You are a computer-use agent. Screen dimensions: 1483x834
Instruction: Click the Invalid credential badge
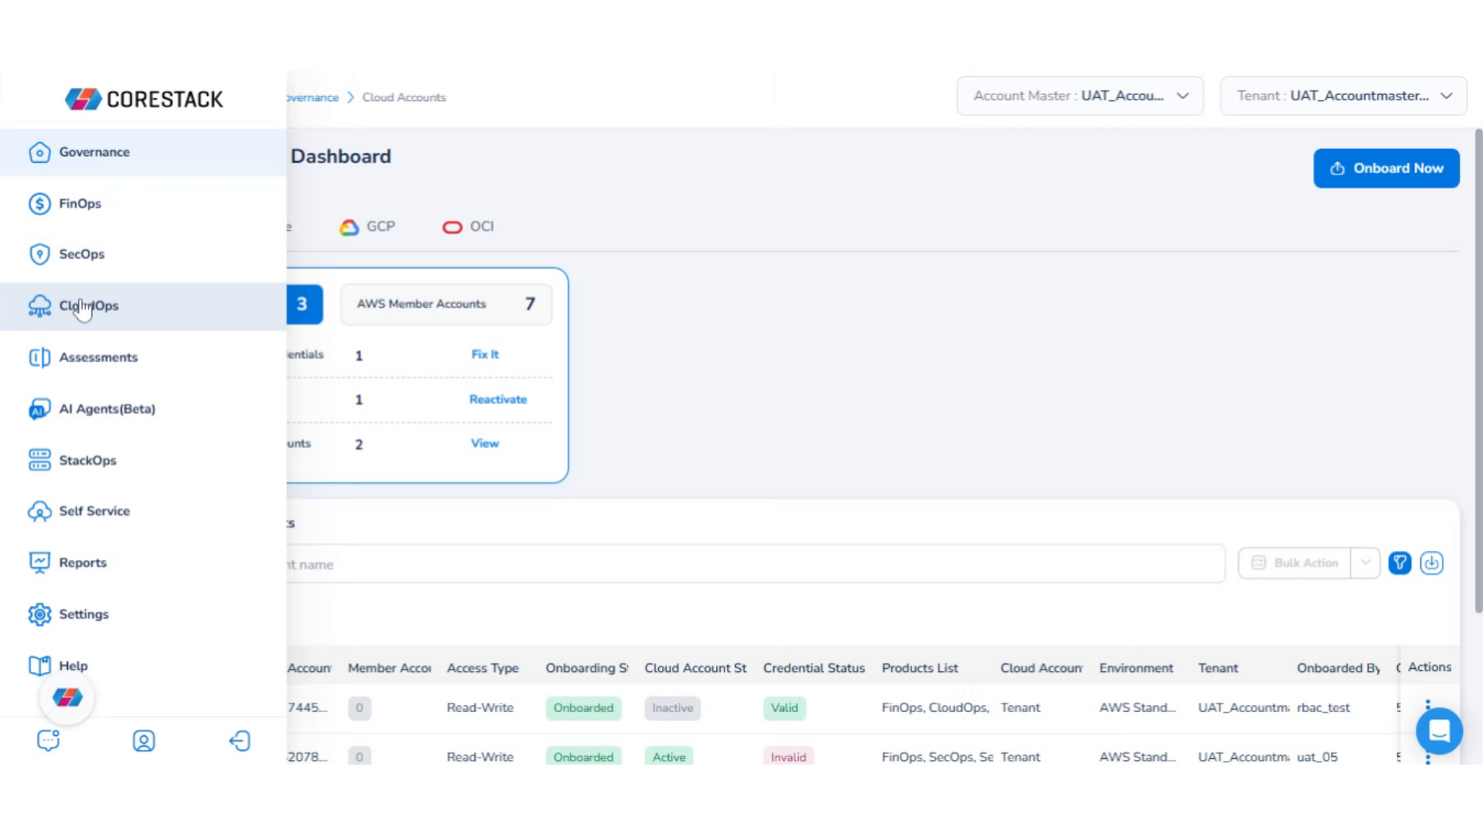[789, 757]
